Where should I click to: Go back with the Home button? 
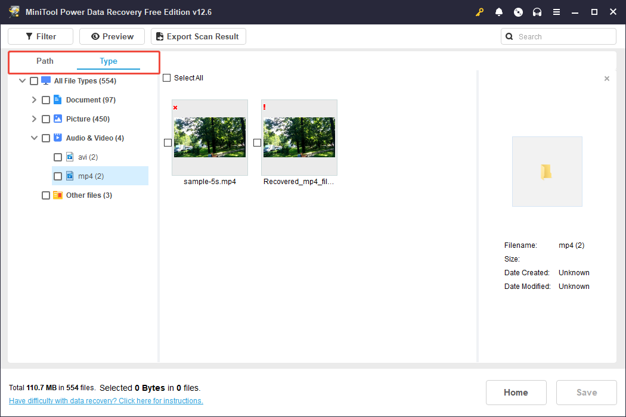point(516,392)
